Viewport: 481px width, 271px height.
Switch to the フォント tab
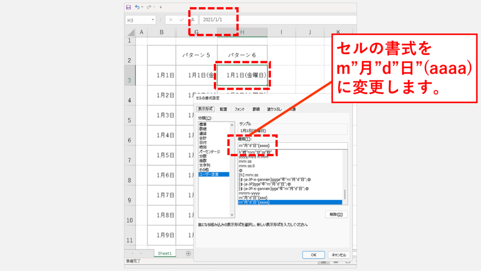point(240,109)
